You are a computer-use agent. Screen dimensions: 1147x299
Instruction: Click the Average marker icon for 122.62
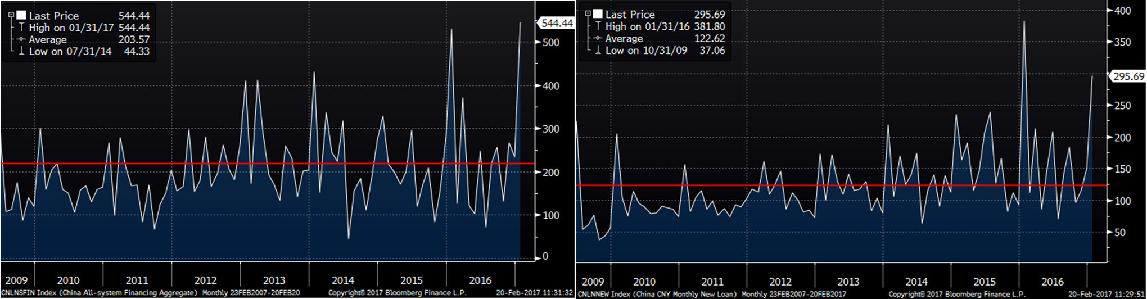pyautogui.click(x=598, y=38)
